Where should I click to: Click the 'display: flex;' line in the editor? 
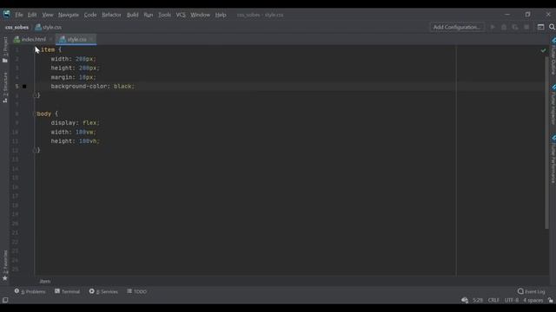coord(76,123)
